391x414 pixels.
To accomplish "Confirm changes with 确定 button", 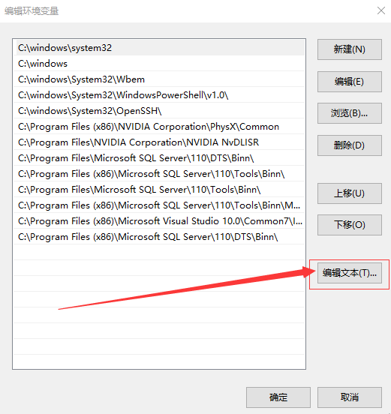I will click(x=278, y=397).
